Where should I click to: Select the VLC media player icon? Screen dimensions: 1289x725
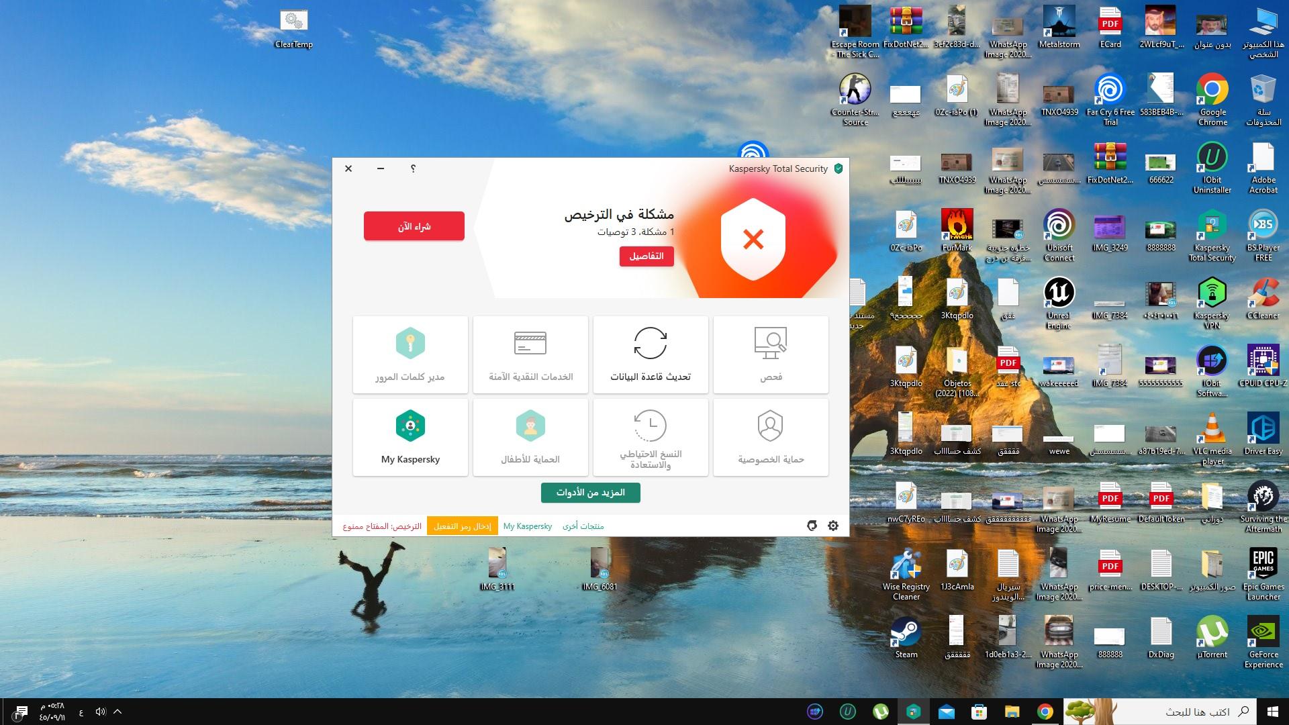[1212, 438]
